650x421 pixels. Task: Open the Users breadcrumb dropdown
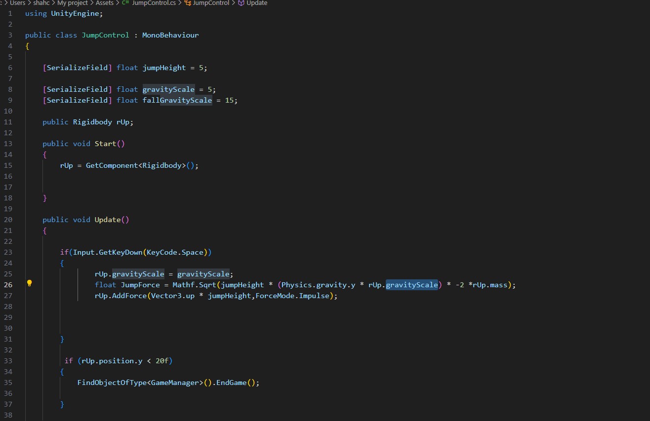(x=17, y=3)
